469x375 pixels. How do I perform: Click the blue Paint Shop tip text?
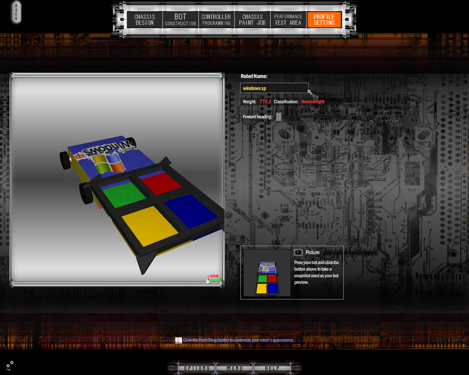(238, 340)
